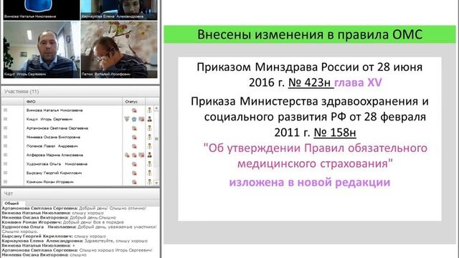Click screen-share status icon for Кицул Игорь Сергеевич
459x258 pixels.
141,119
